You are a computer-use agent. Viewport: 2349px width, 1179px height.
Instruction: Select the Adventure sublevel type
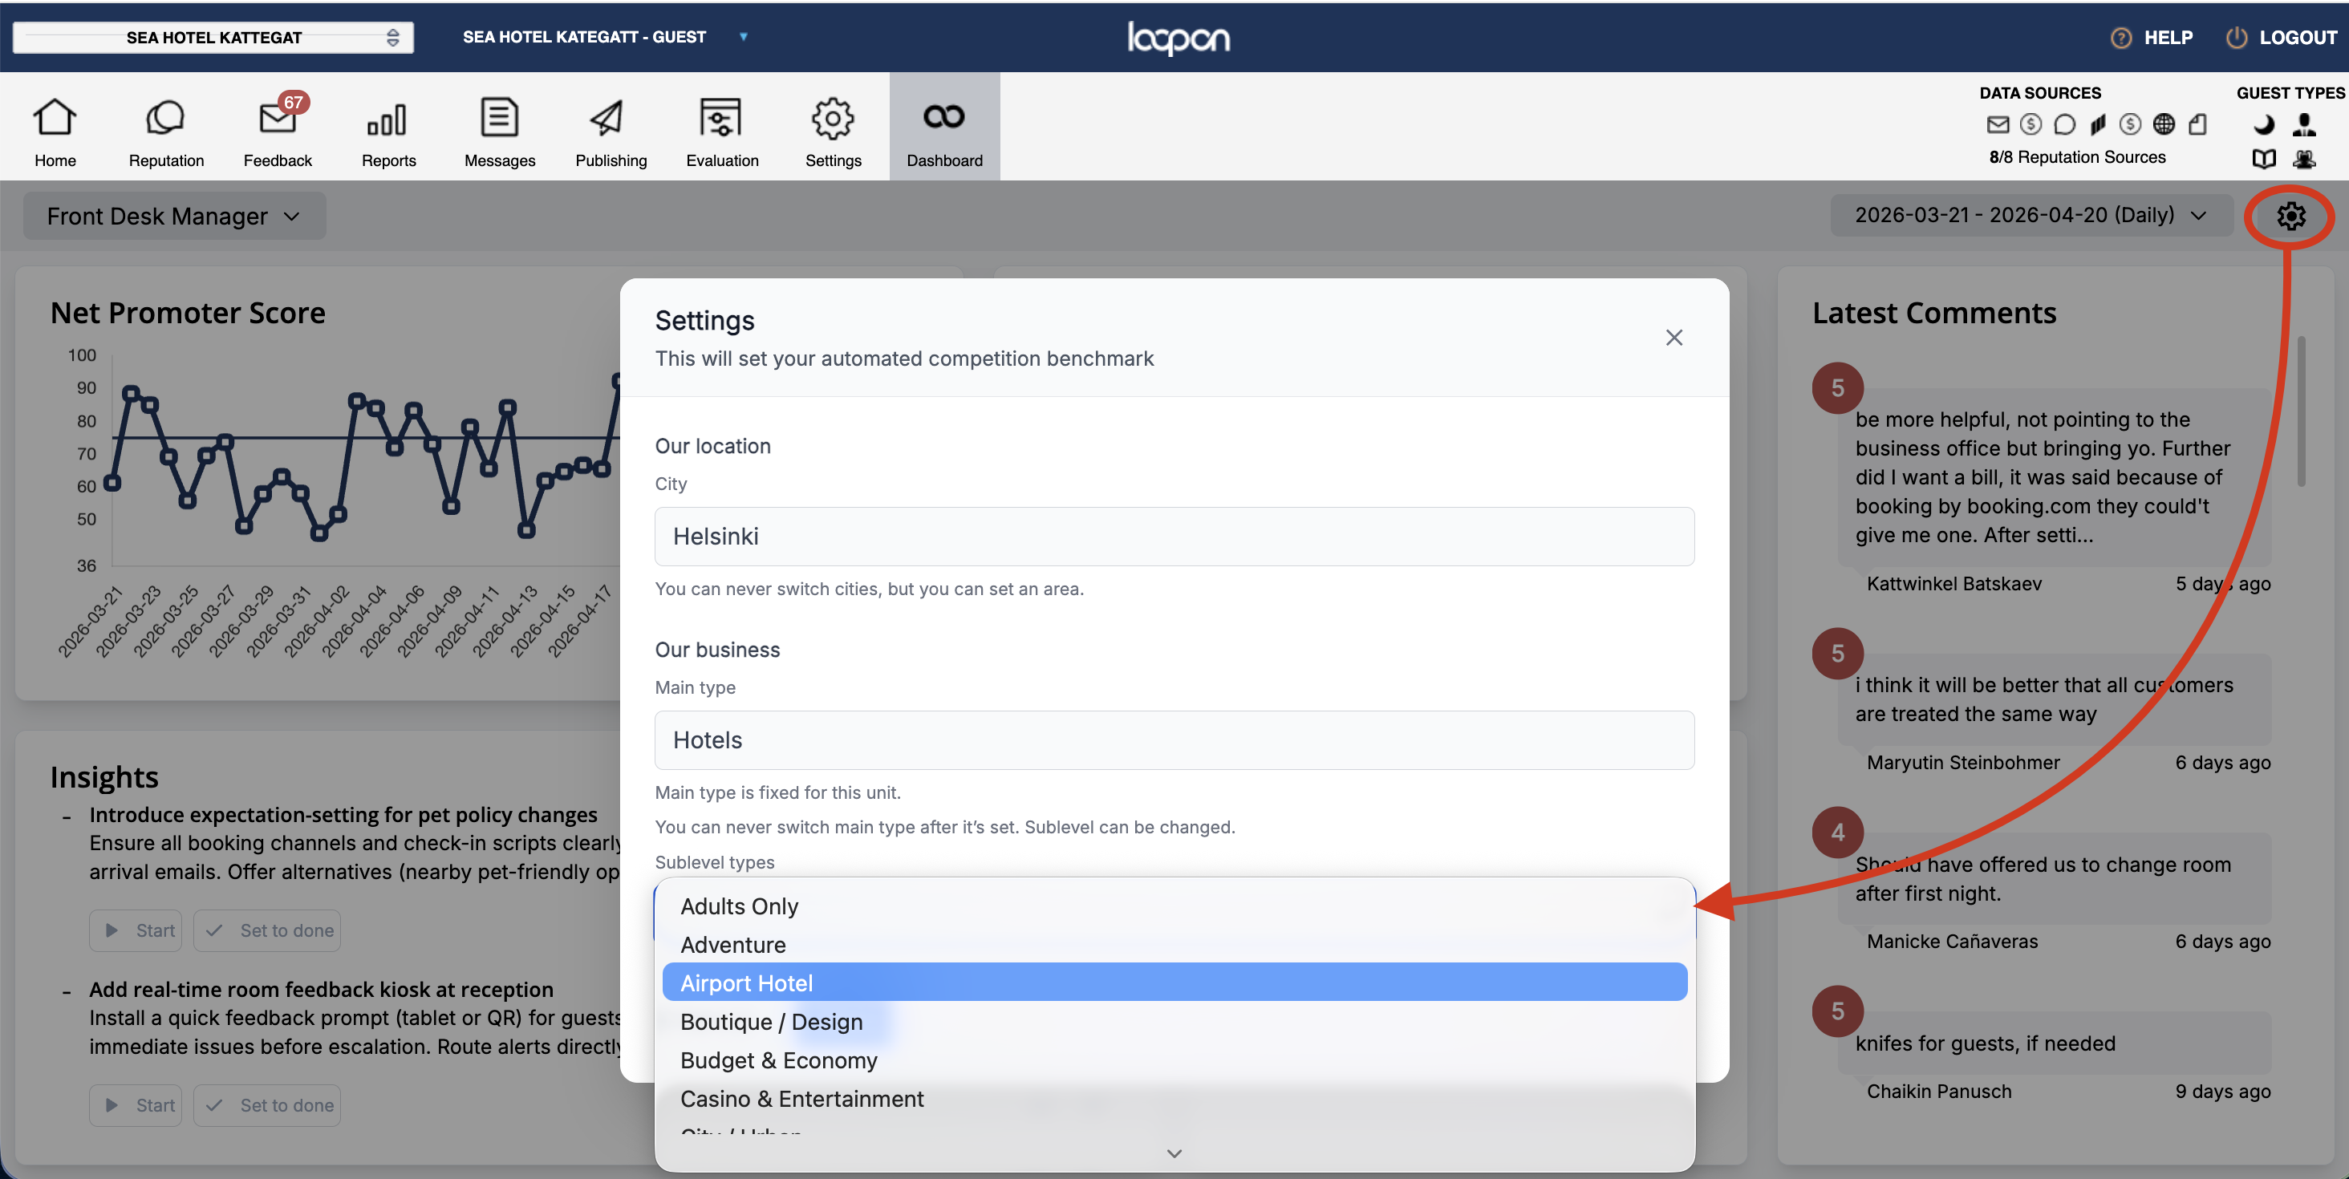(x=1174, y=945)
